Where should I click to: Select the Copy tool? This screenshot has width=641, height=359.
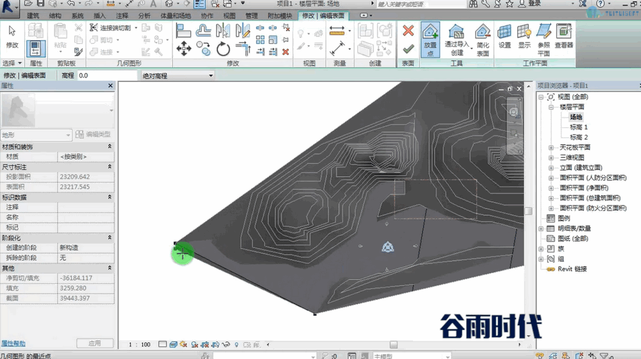(x=203, y=49)
